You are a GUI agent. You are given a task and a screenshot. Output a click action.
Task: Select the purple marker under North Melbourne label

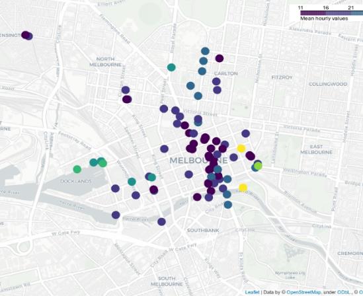tap(126, 90)
